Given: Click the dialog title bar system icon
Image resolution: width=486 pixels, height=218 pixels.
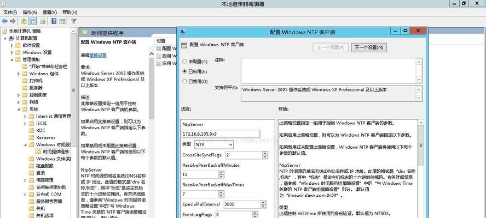Looking at the screenshot, I should pyautogui.click(x=183, y=32).
